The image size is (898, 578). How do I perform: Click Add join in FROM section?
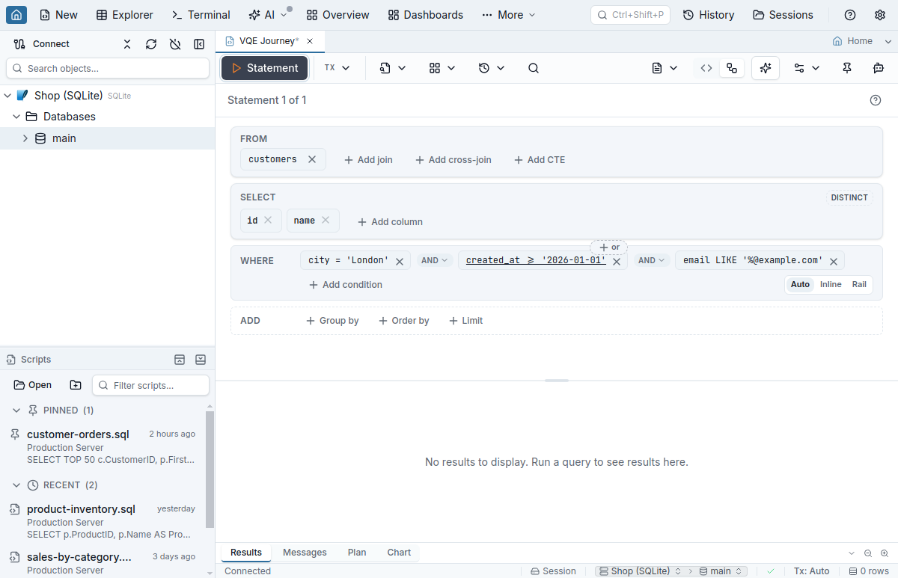[368, 160]
